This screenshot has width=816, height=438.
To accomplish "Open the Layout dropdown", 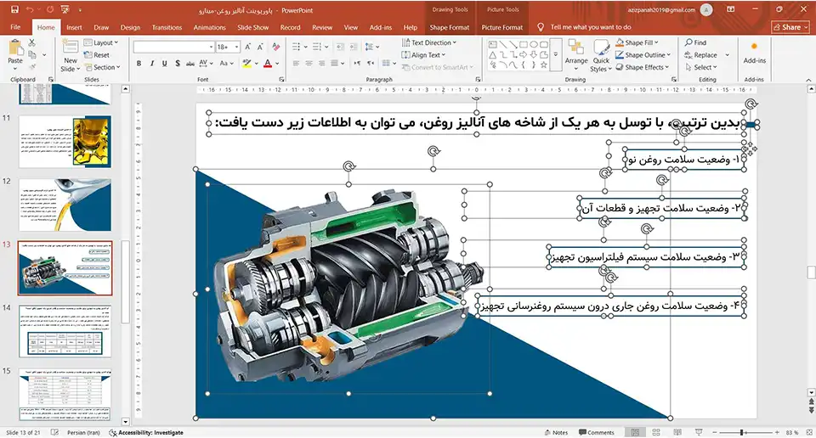I will [x=101, y=42].
